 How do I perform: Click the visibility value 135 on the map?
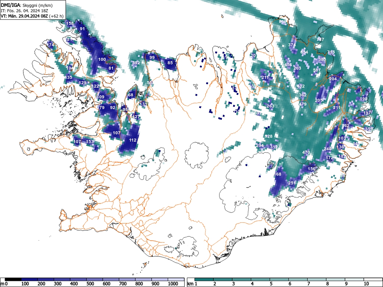coord(69,77)
